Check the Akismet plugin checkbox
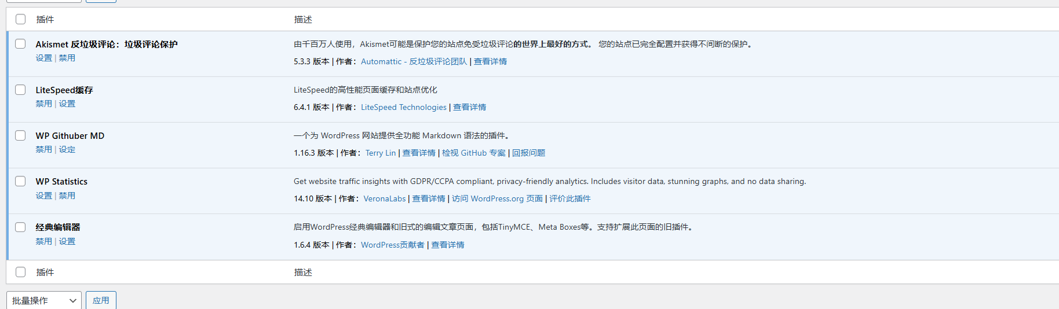1059x309 pixels. point(20,44)
